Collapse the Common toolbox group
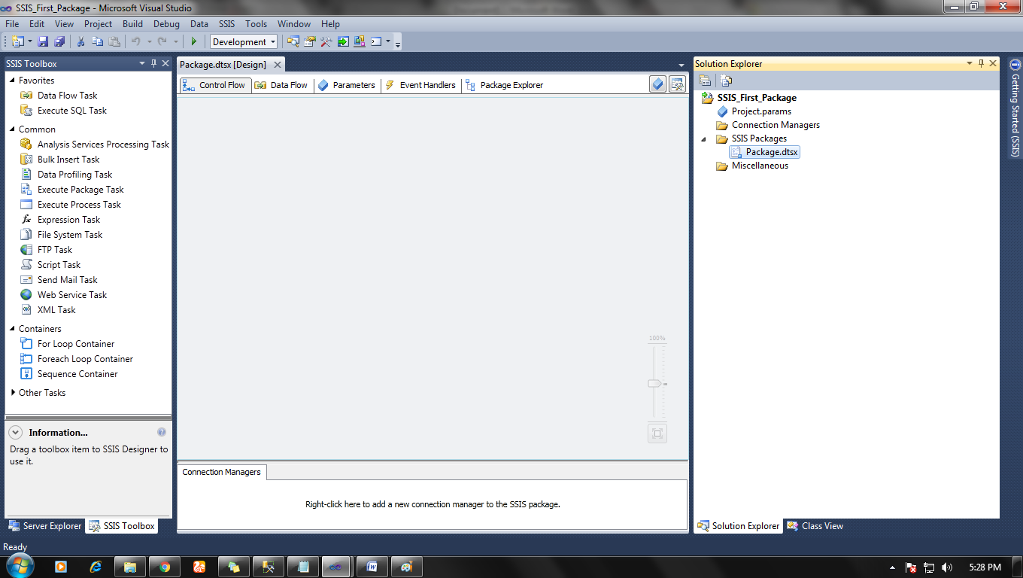This screenshot has height=578, width=1023. (x=12, y=129)
